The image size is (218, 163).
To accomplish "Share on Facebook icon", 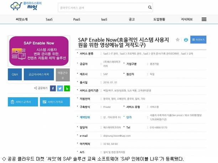I will point(53,88).
